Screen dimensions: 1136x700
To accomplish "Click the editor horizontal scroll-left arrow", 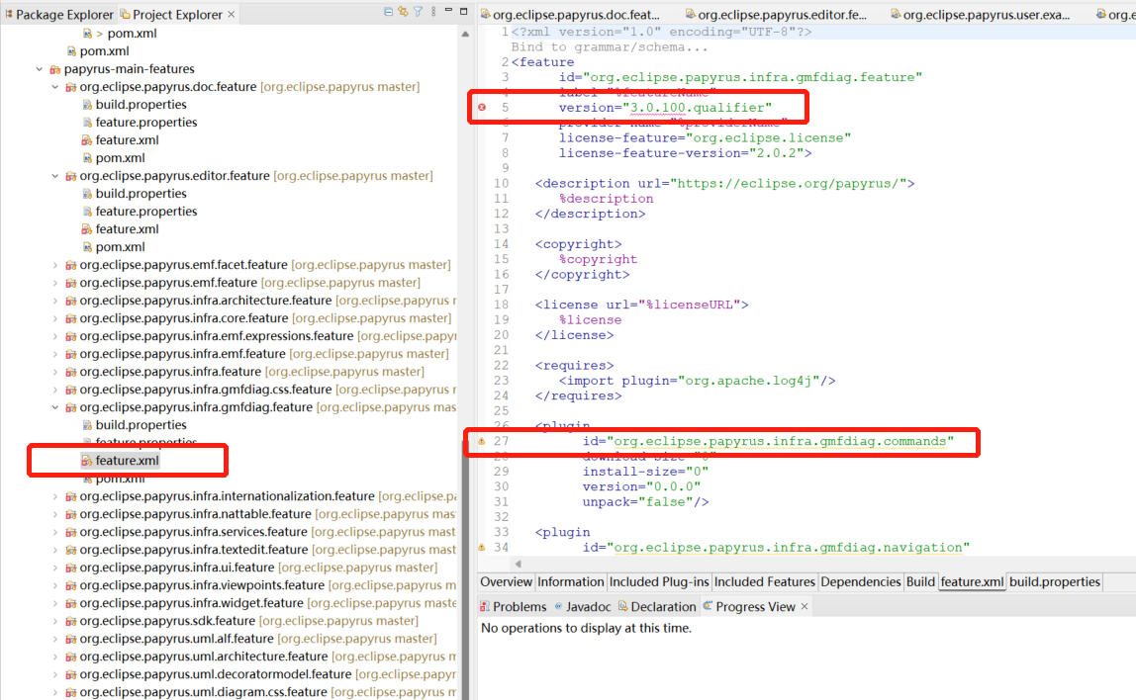I will coord(518,564).
